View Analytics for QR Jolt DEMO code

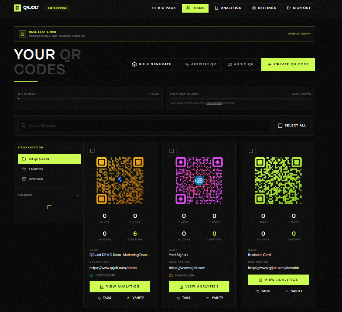(x=120, y=287)
